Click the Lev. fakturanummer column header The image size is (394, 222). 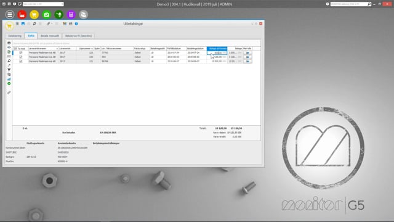[117, 49]
